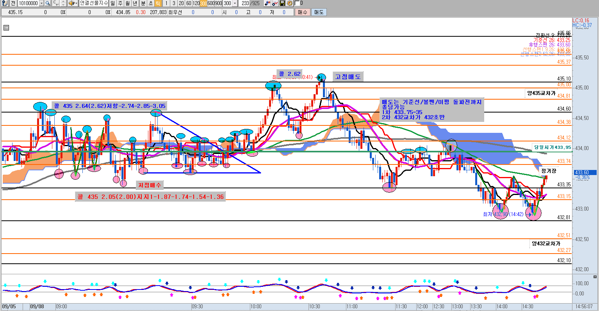Switch to 일 (daily) chart period
Viewport: 599px width, 311px height.
(112, 3)
